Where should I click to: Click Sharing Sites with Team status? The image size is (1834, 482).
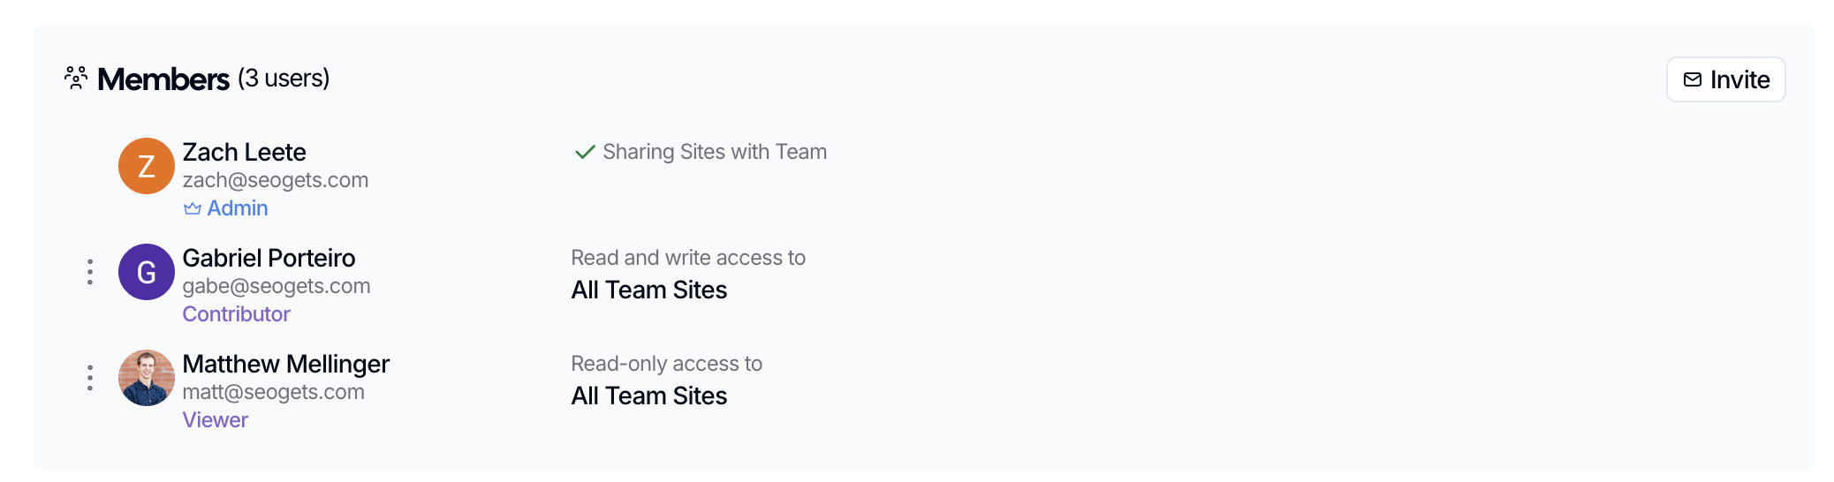click(714, 152)
